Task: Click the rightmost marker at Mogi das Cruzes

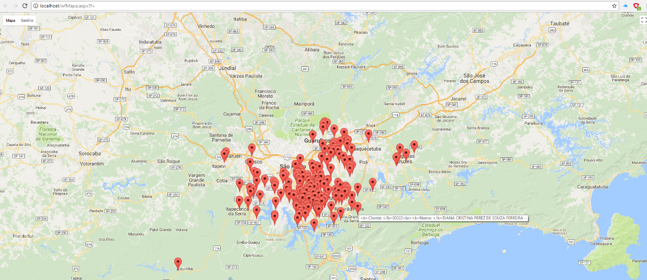Action: pyautogui.click(x=414, y=146)
